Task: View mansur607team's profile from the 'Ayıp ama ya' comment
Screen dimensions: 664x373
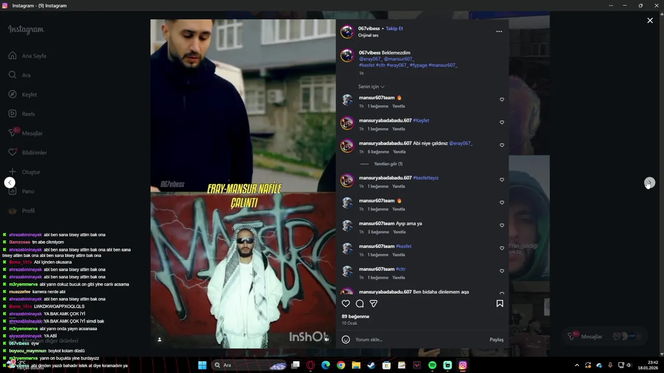Action: tap(377, 223)
